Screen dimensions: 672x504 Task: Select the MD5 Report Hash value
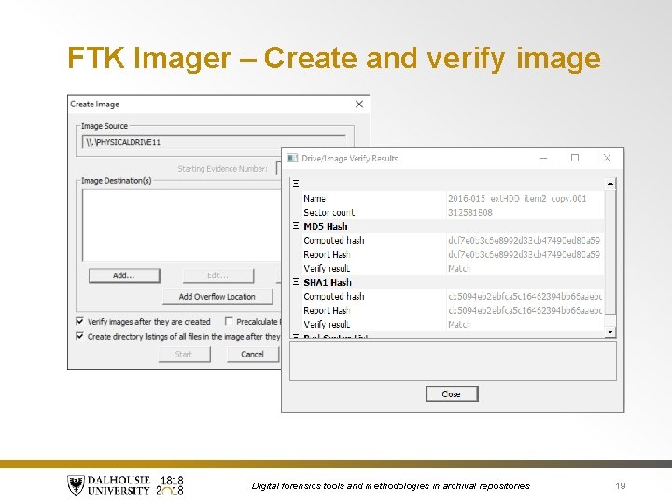(x=525, y=254)
